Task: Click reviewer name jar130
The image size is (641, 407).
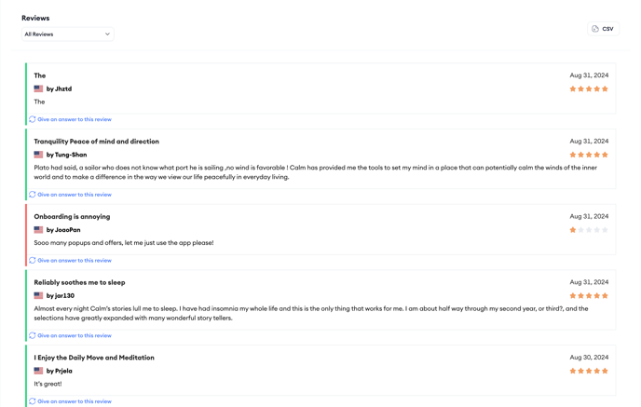Action: 64,295
